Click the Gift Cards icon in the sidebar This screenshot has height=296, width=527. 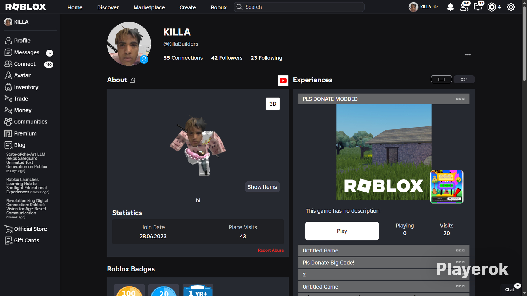click(9, 240)
